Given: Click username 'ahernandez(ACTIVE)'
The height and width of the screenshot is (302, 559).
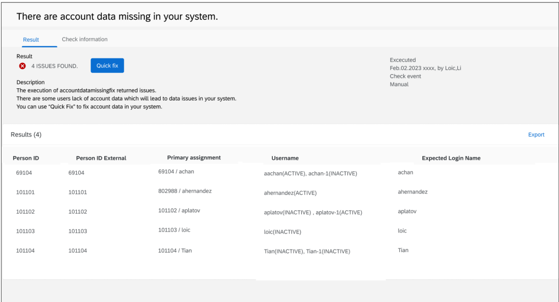Looking at the screenshot, I should point(290,193).
